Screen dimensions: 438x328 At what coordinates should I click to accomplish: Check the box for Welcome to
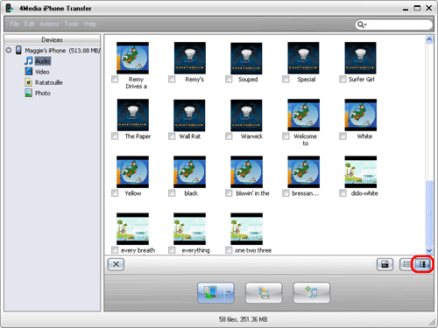coord(286,136)
